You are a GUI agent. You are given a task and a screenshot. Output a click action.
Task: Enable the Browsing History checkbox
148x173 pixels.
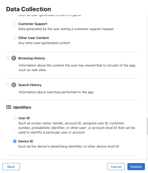(x=8, y=58)
